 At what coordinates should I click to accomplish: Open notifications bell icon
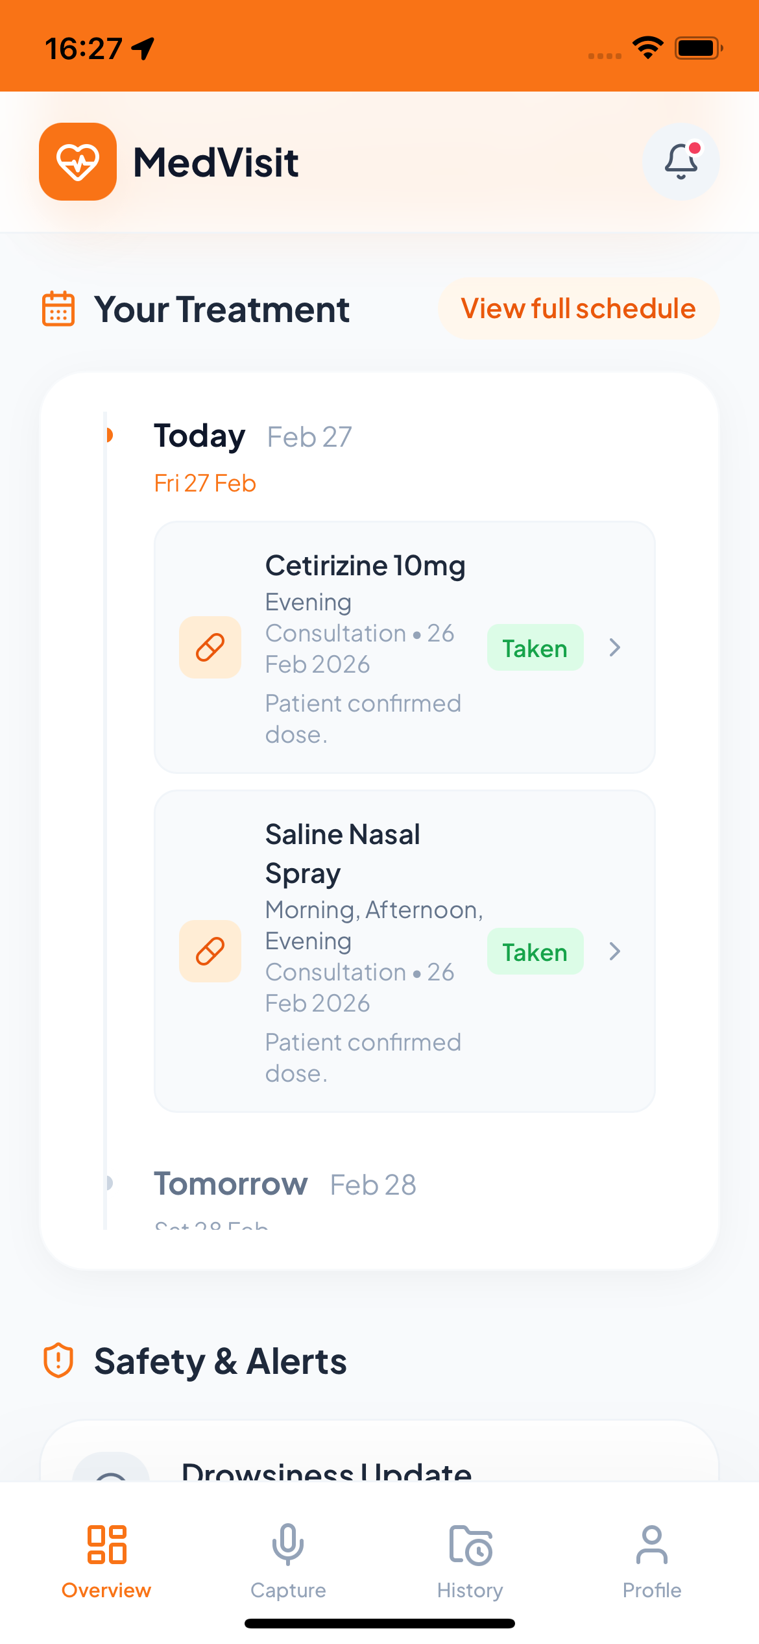(x=681, y=162)
